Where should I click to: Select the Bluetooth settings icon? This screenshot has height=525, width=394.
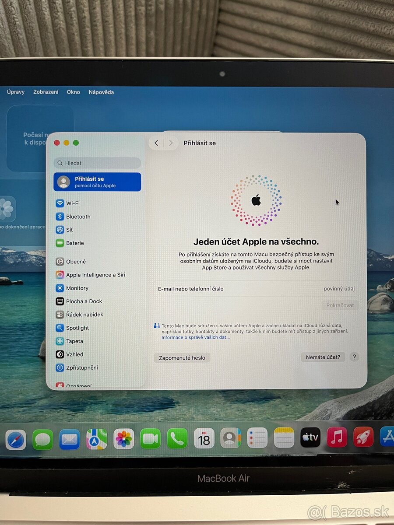60,216
